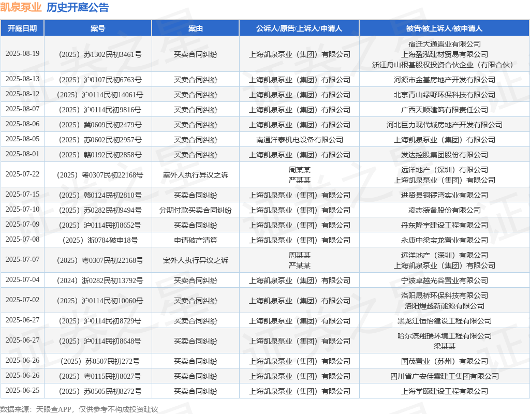The image size is (530, 414).
Task: Click defendant 丹东隆宇建设工程有限公司
Action: click(x=444, y=225)
